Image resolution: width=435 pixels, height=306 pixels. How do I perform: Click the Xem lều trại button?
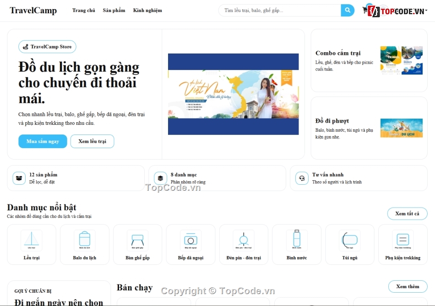tap(92, 141)
